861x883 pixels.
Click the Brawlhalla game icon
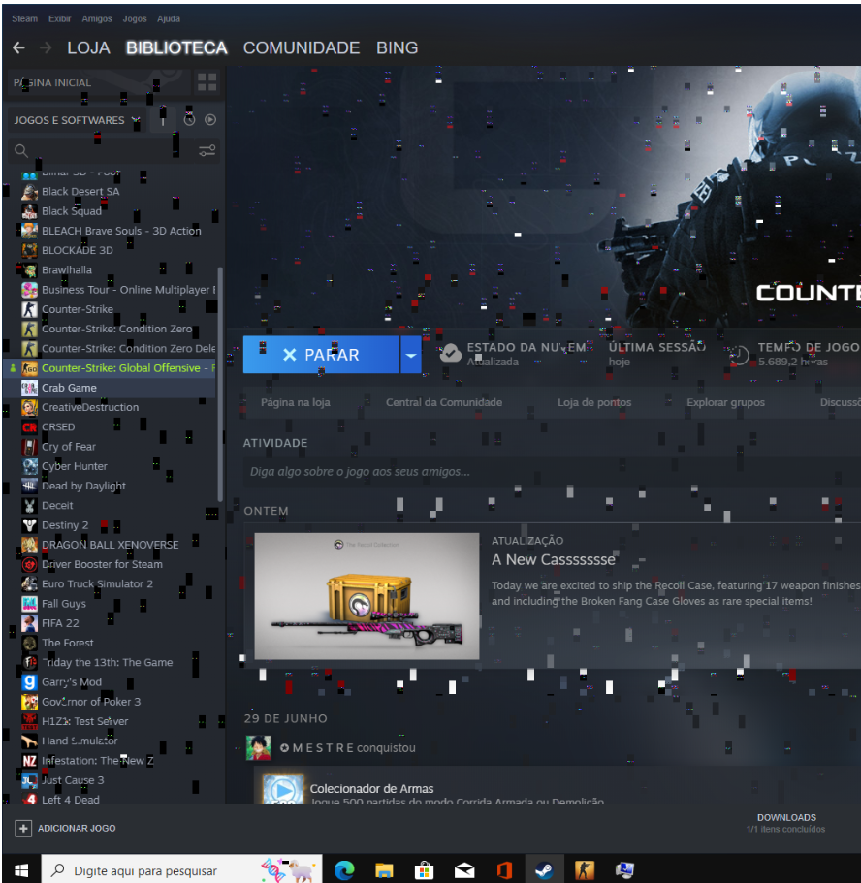(29, 270)
